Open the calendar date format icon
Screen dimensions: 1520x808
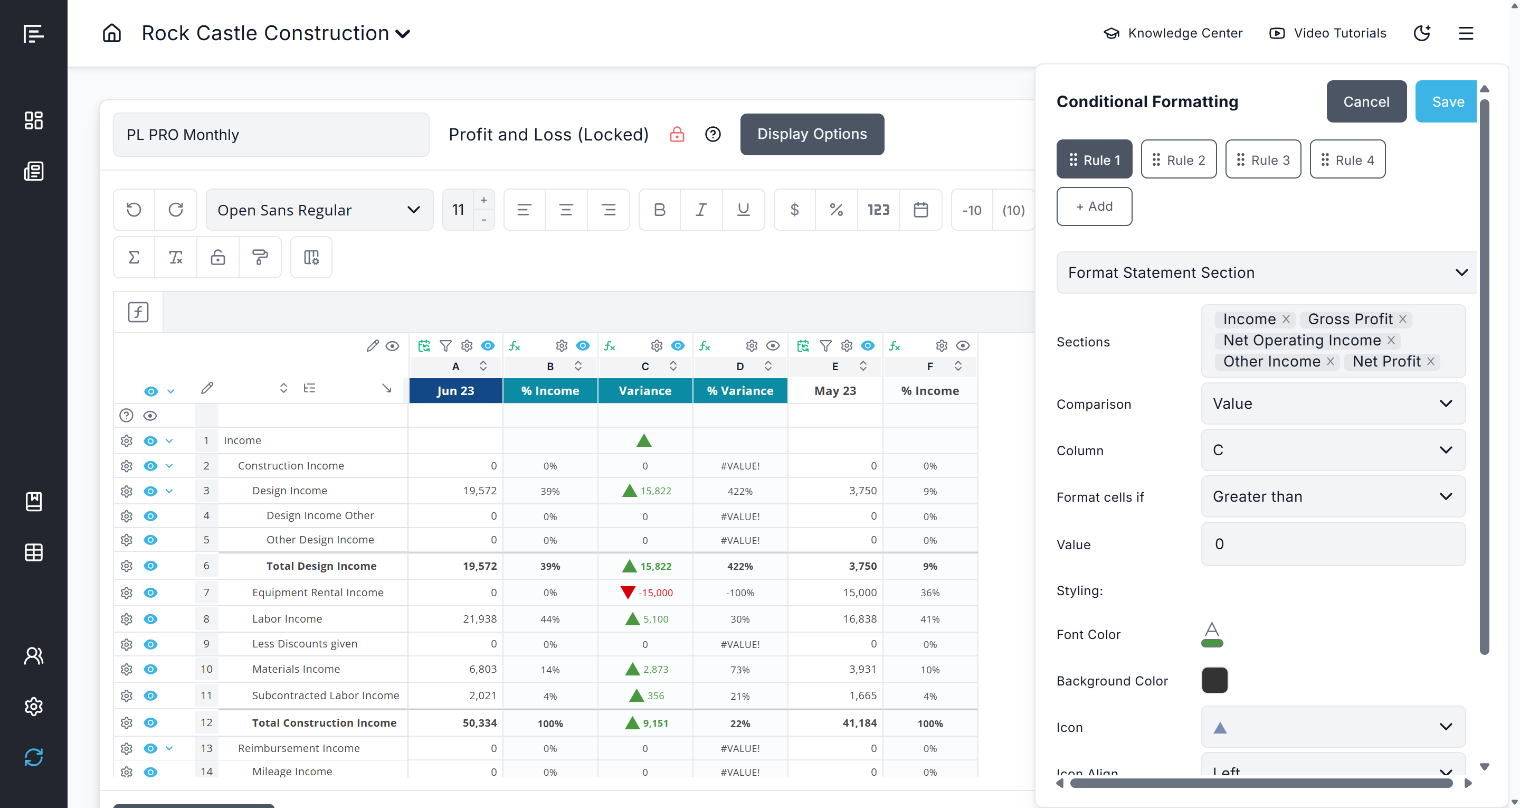[x=920, y=210]
